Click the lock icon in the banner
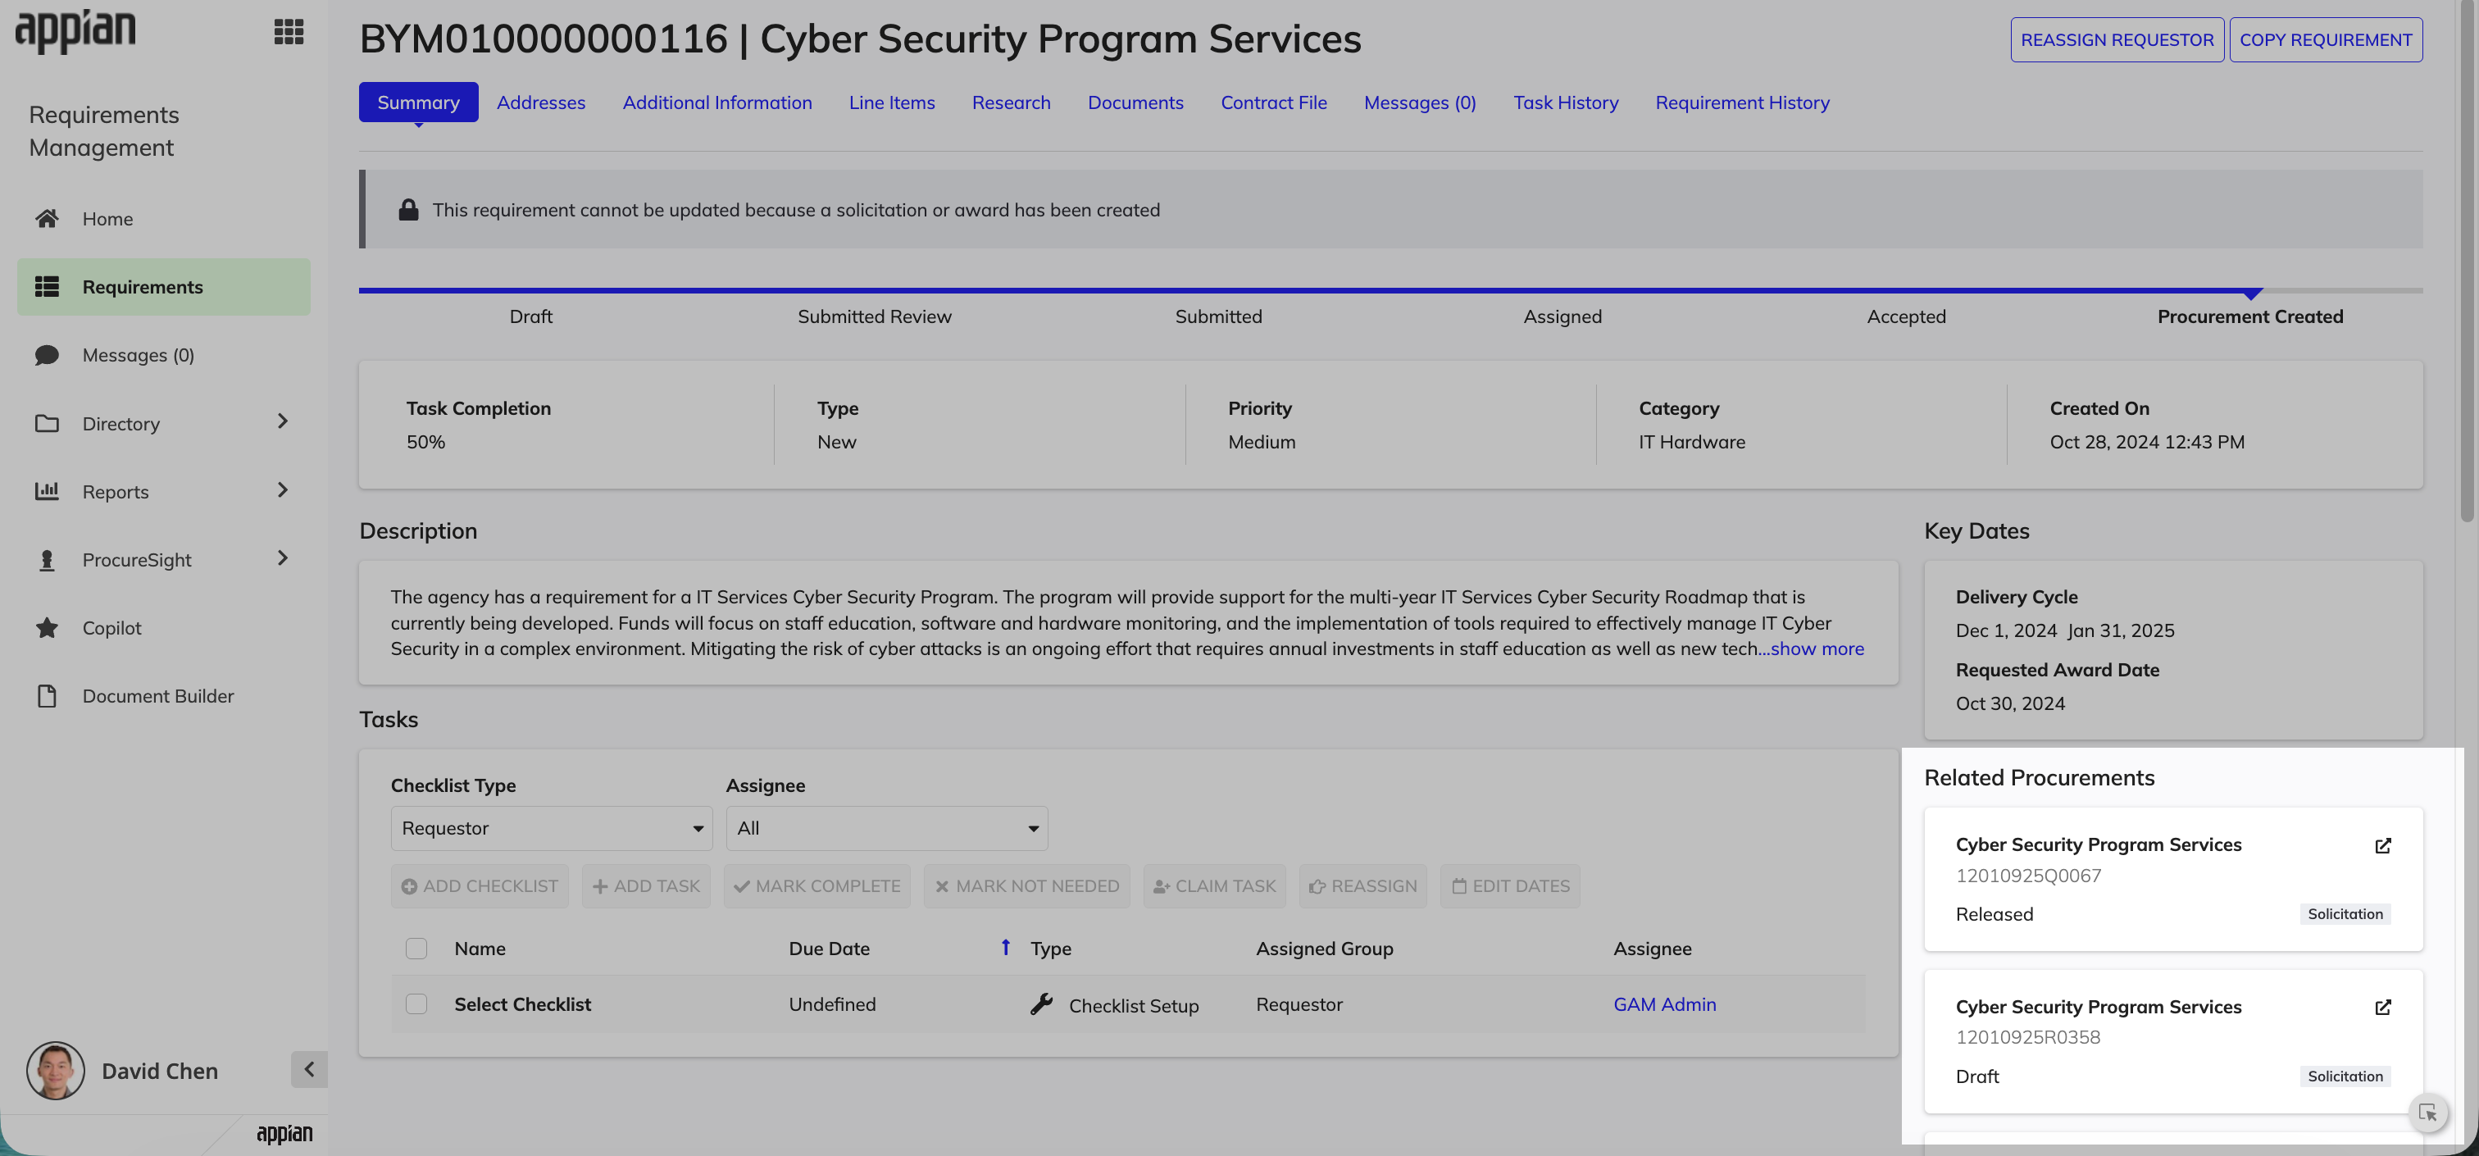 coord(408,210)
